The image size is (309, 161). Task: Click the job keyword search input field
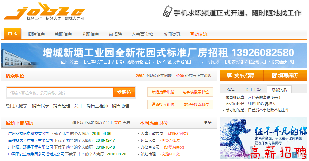60,93
